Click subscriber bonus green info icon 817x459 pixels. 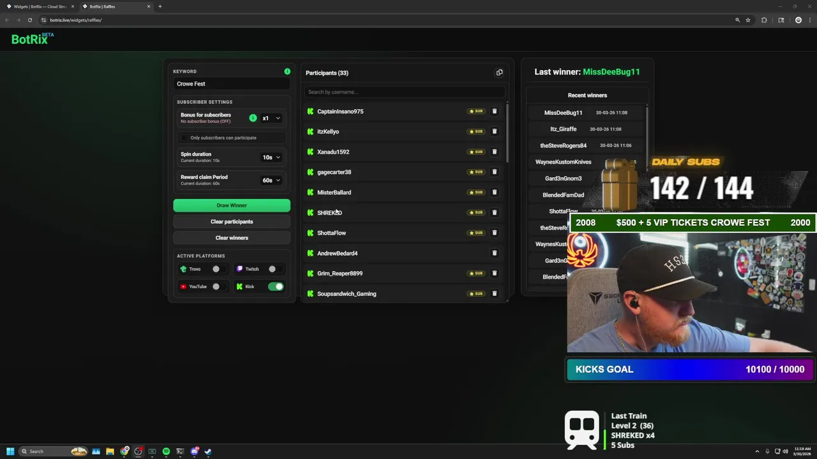253,118
